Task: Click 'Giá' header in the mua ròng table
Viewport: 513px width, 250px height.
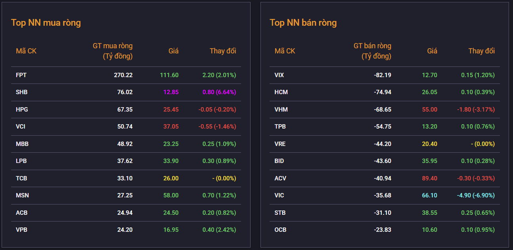Action: pos(174,51)
